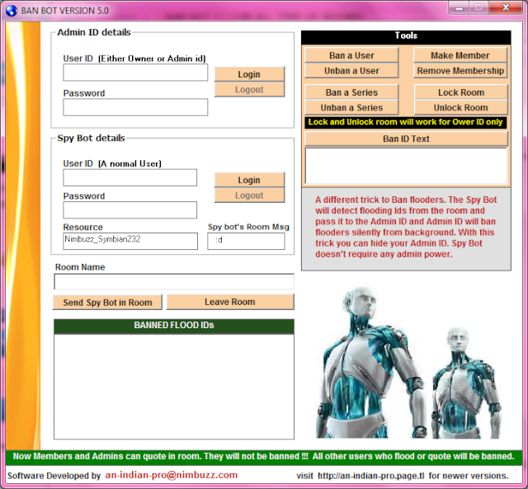528x489 pixels.
Task: Click the Lock Room button
Action: 461,92
